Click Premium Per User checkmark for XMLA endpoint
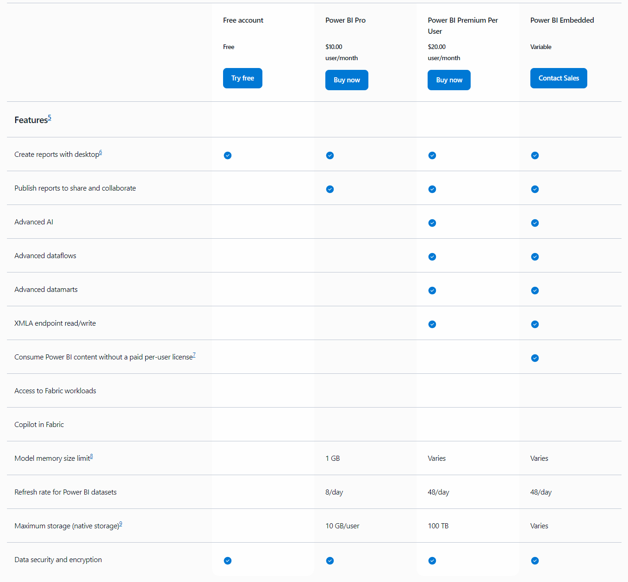This screenshot has width=628, height=582. pyautogui.click(x=432, y=324)
